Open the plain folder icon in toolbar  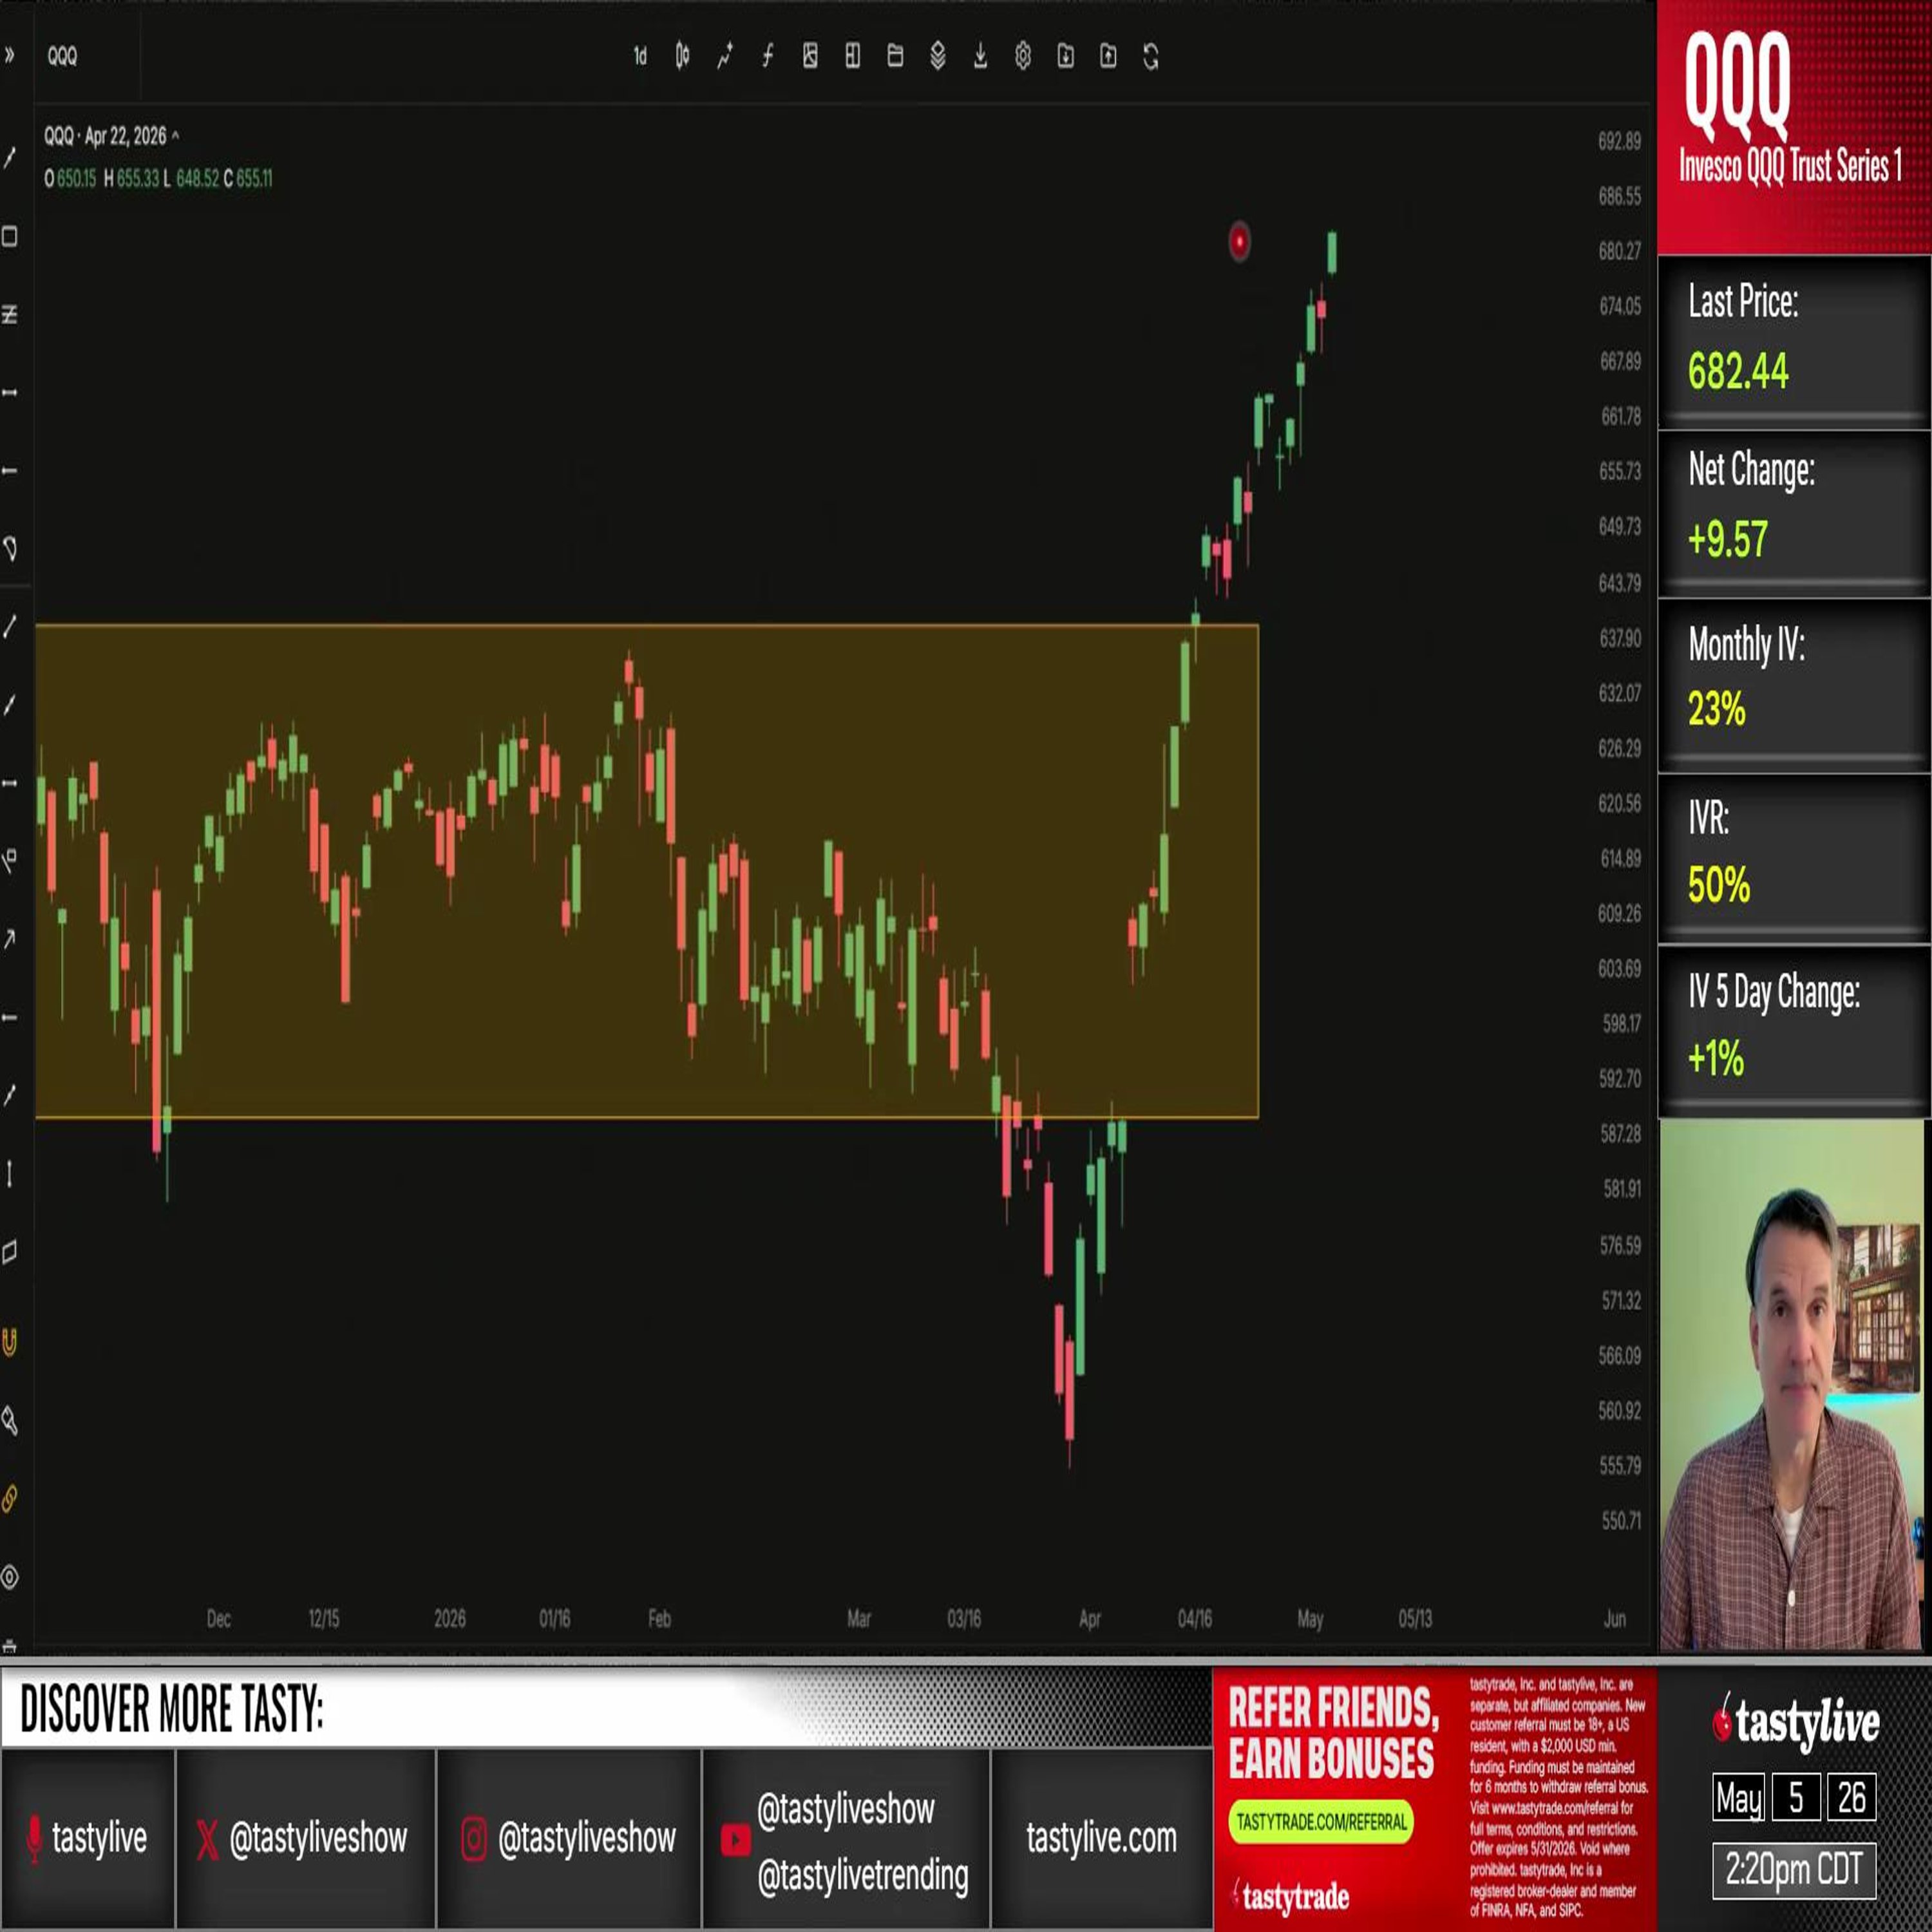[895, 57]
